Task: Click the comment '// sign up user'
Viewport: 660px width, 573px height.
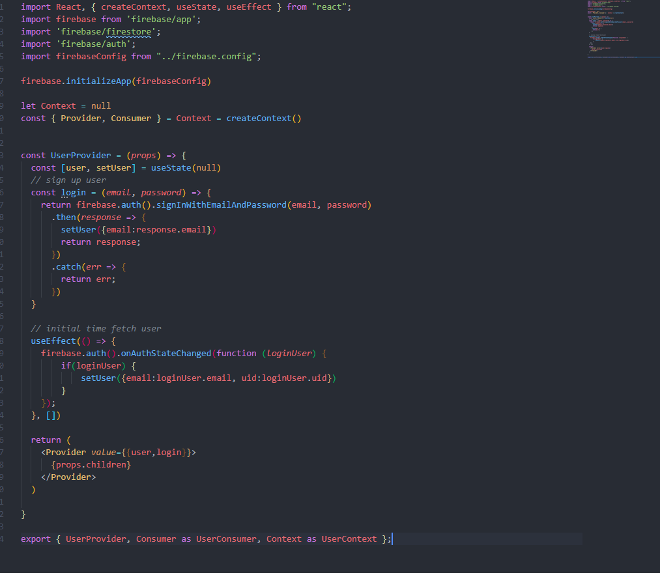Action: coord(69,180)
